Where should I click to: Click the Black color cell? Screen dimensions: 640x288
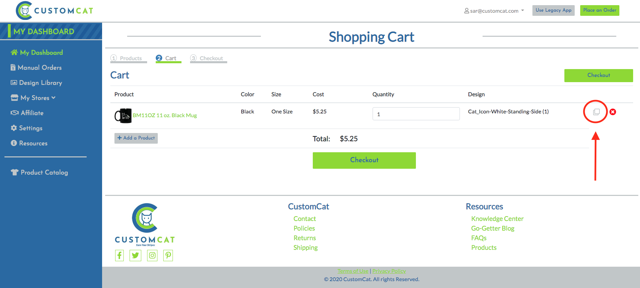tap(247, 112)
